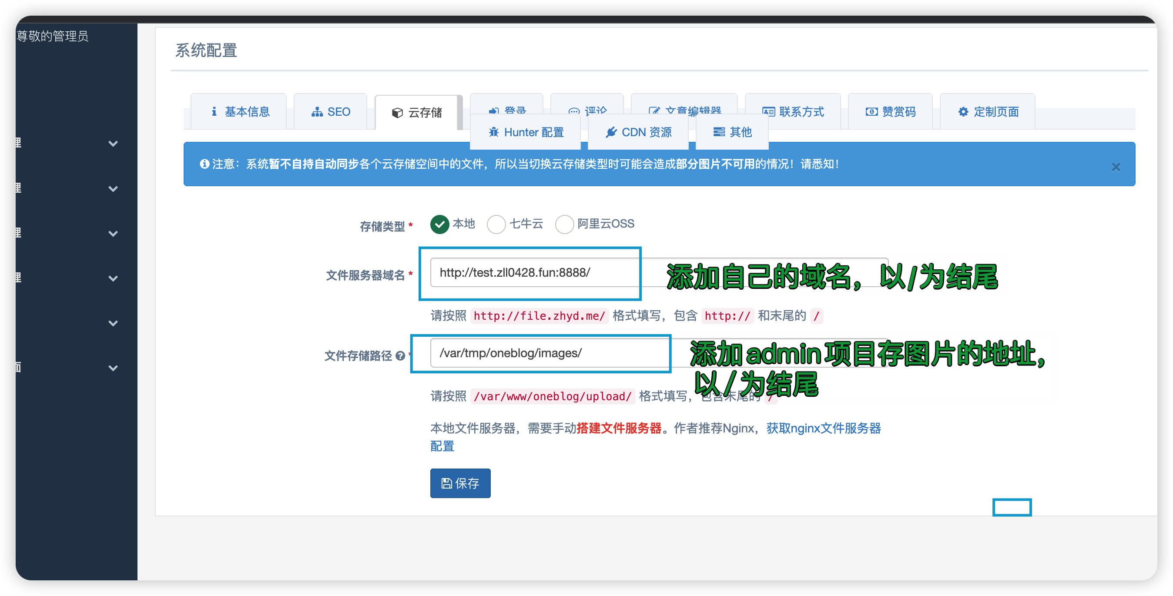This screenshot has height=596, width=1173.
Task: Click the bug icon beside Hunter 配置
Action: [x=493, y=133]
